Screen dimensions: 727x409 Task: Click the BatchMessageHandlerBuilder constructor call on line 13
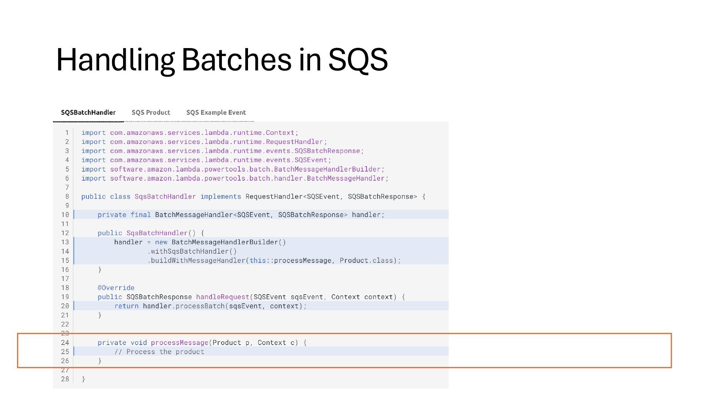(229, 242)
